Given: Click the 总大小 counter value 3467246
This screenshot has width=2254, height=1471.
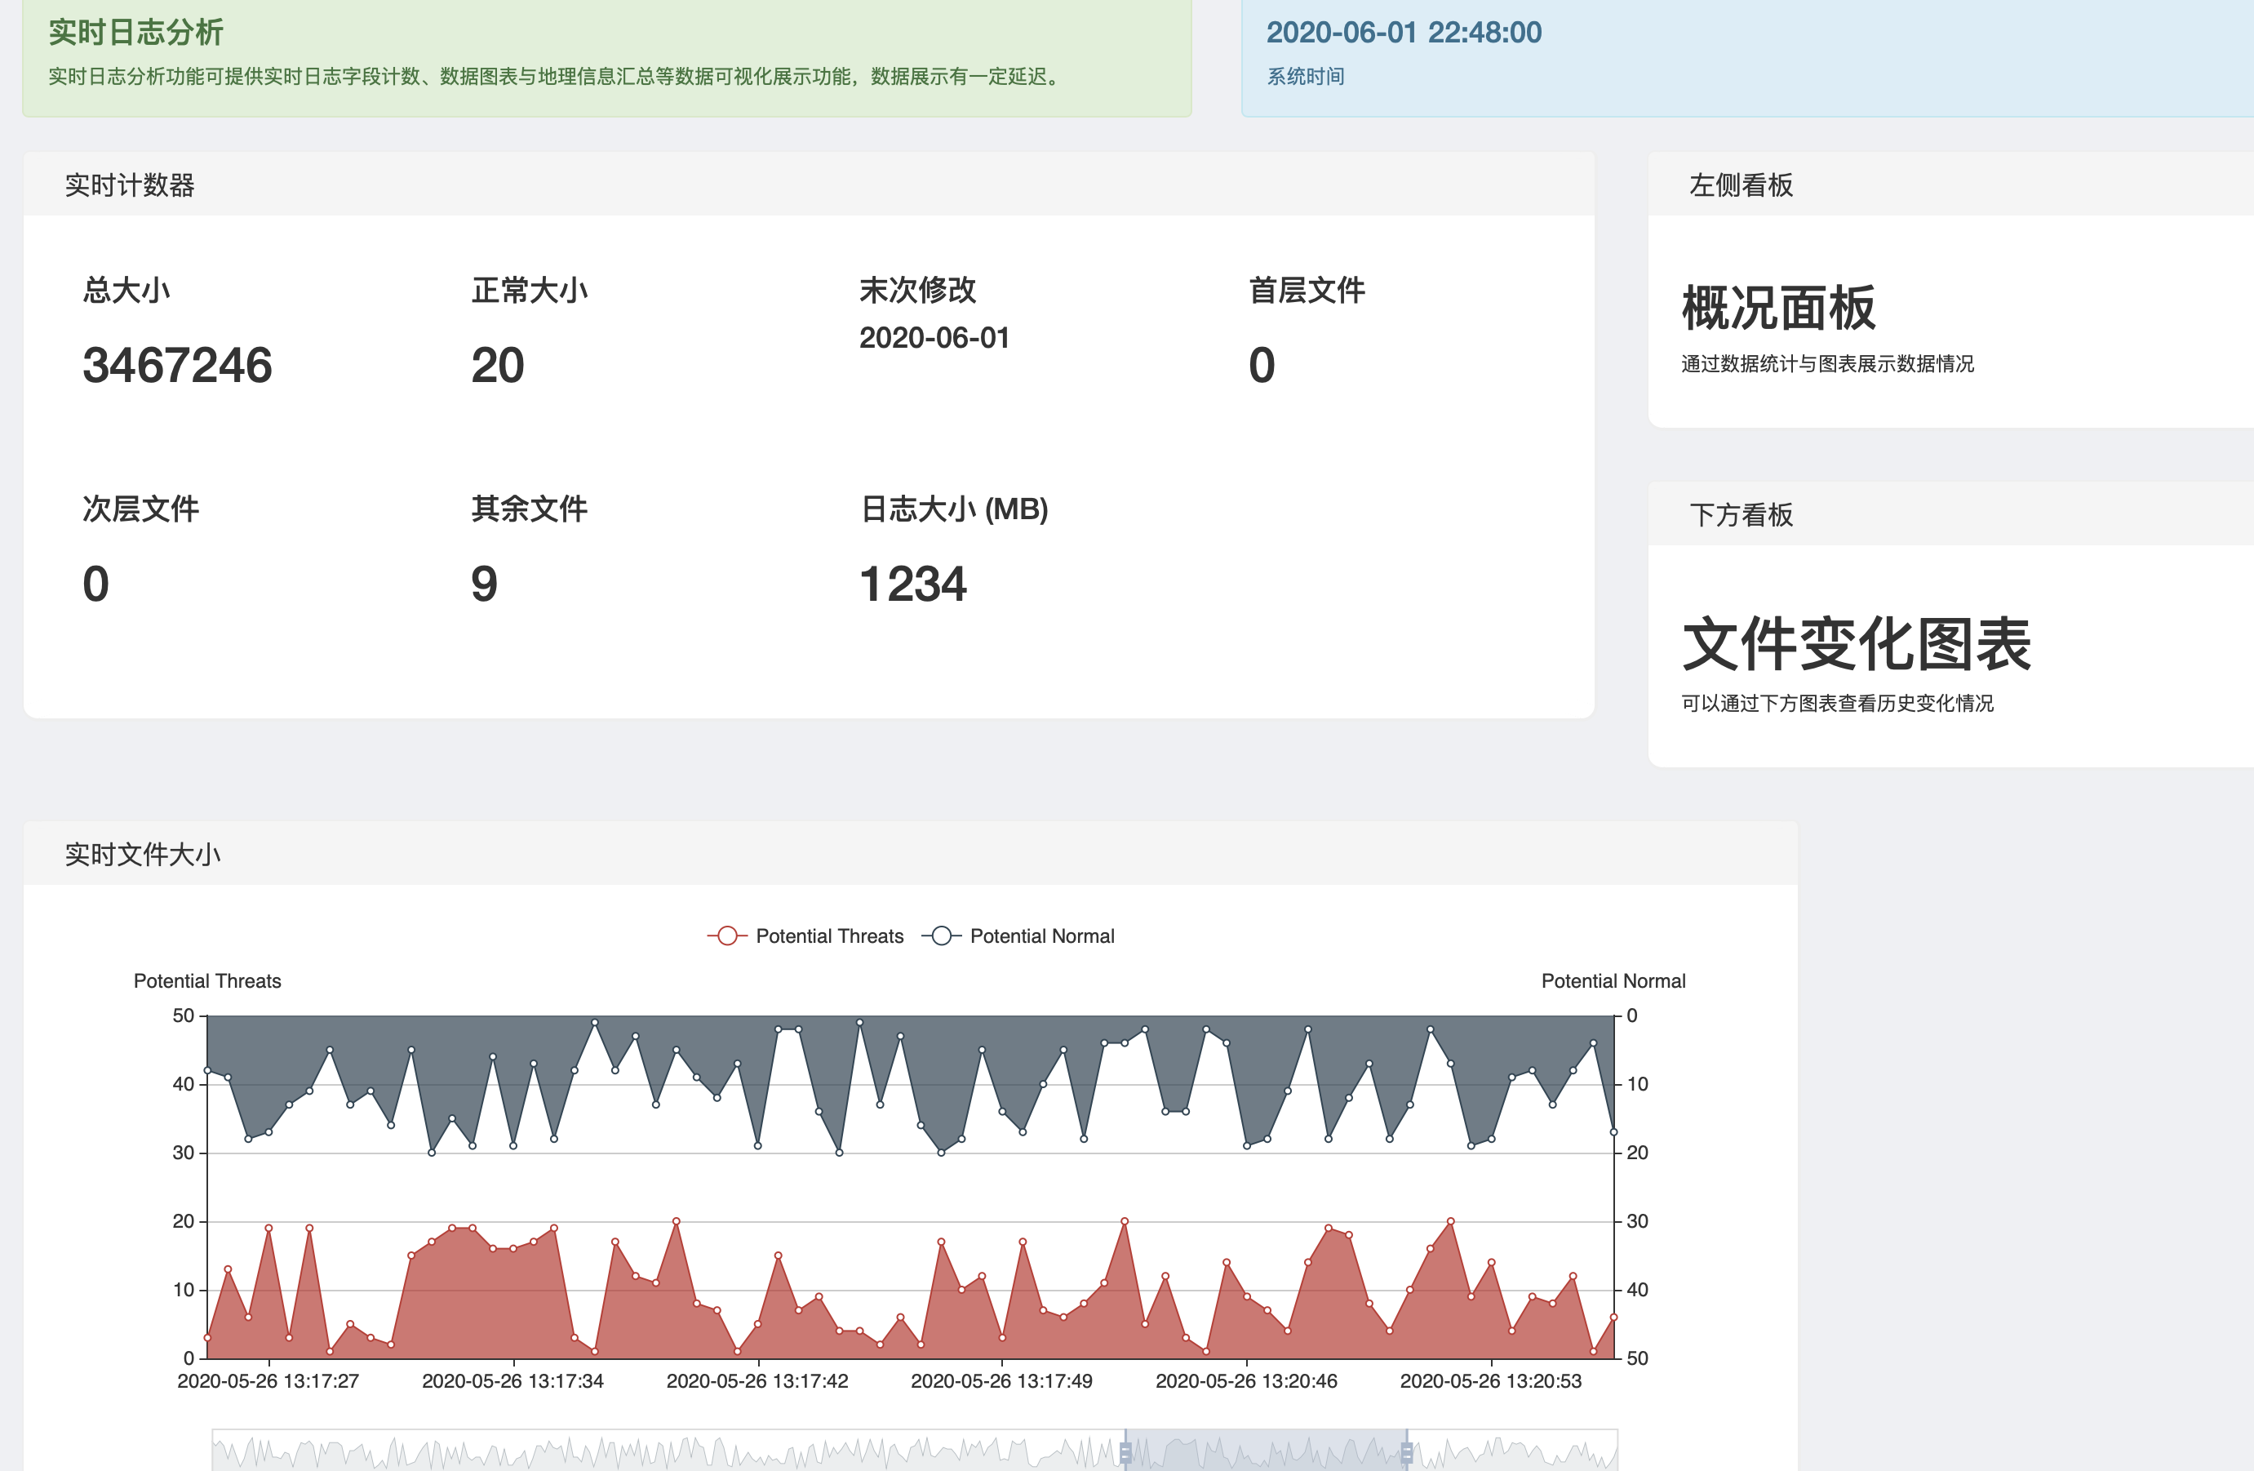Looking at the screenshot, I should [x=177, y=366].
